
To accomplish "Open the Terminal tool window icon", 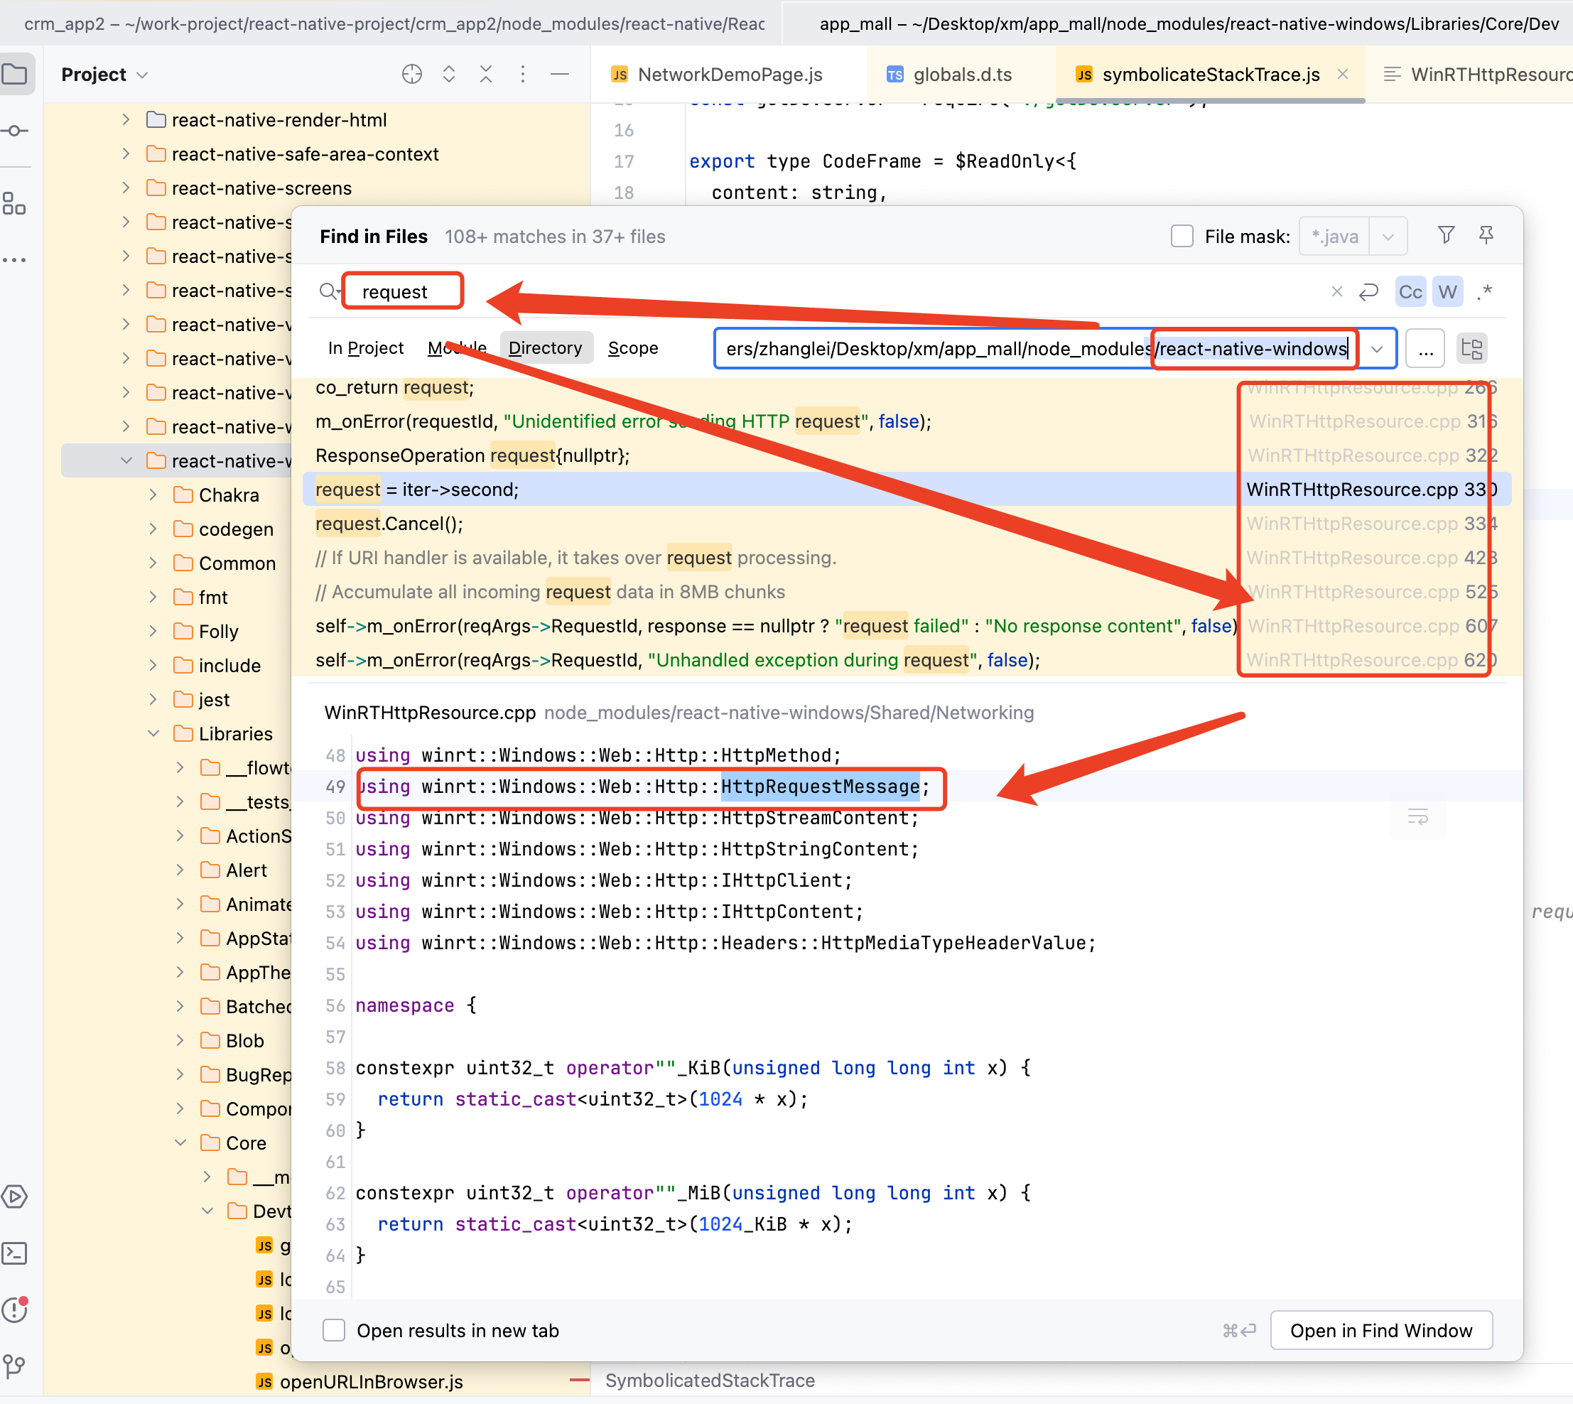I will (16, 1253).
